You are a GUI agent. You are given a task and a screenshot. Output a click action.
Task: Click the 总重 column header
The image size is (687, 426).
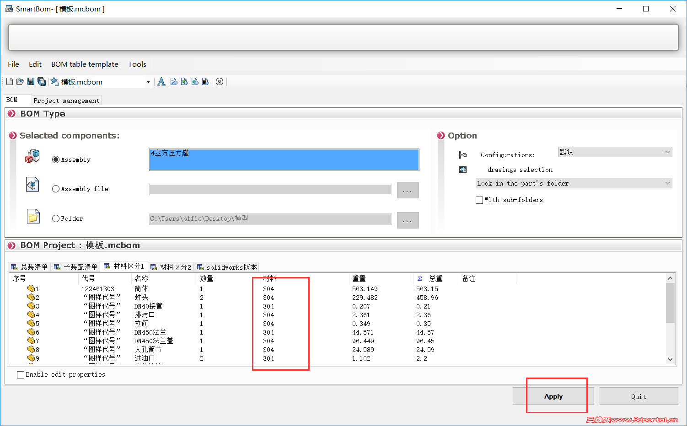tap(435, 278)
